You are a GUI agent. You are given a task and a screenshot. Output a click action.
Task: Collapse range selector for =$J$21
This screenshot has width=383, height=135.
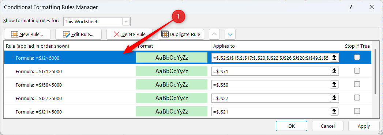coord(334,111)
